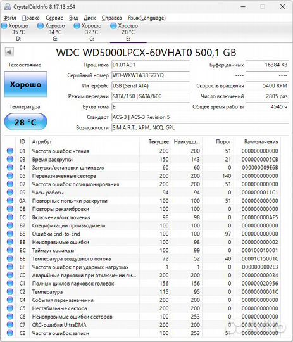
Task: Open the Сервис menu
Action: coord(54,18)
